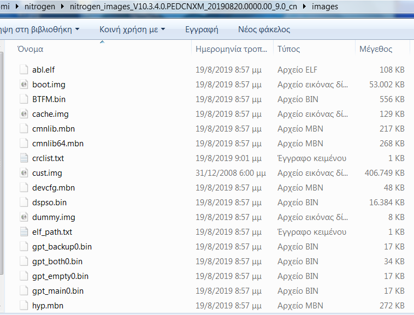Open the 'Κοινή χρήση με' dropdown
The image size is (414, 315).
coord(132,29)
